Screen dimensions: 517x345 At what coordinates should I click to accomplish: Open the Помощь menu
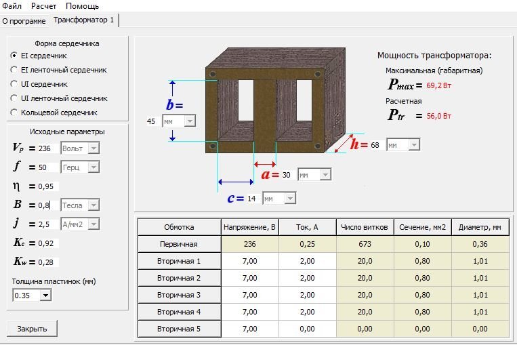(x=82, y=6)
